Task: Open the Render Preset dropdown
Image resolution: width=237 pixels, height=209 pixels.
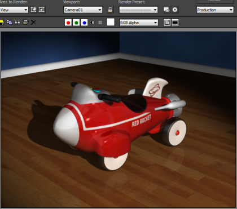Action: click(x=138, y=10)
